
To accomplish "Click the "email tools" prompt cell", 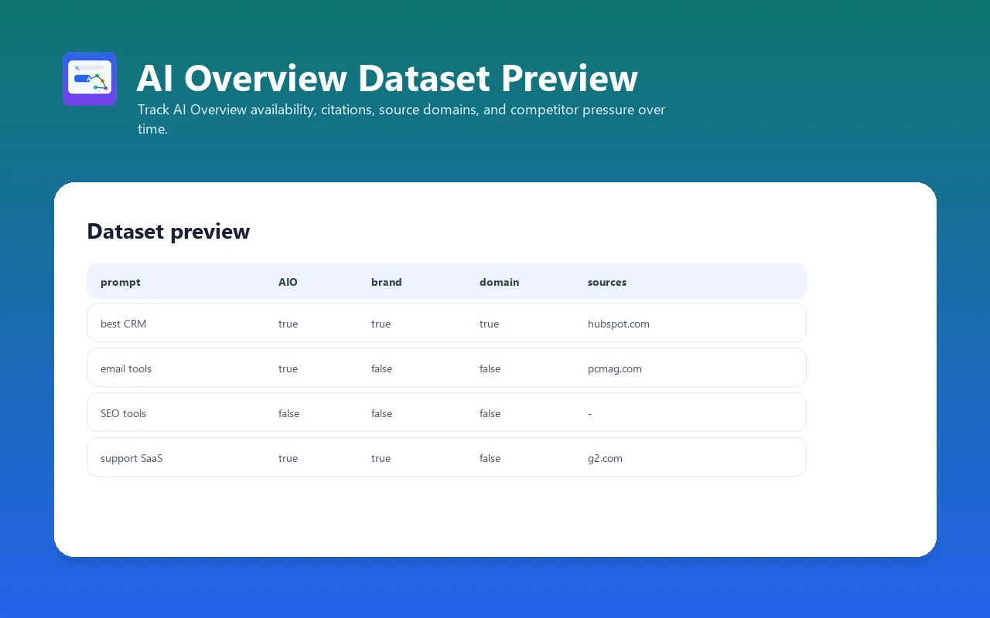I will 126,368.
